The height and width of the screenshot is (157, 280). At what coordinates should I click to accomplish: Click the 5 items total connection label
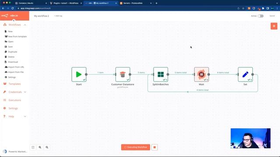click(x=181, y=73)
